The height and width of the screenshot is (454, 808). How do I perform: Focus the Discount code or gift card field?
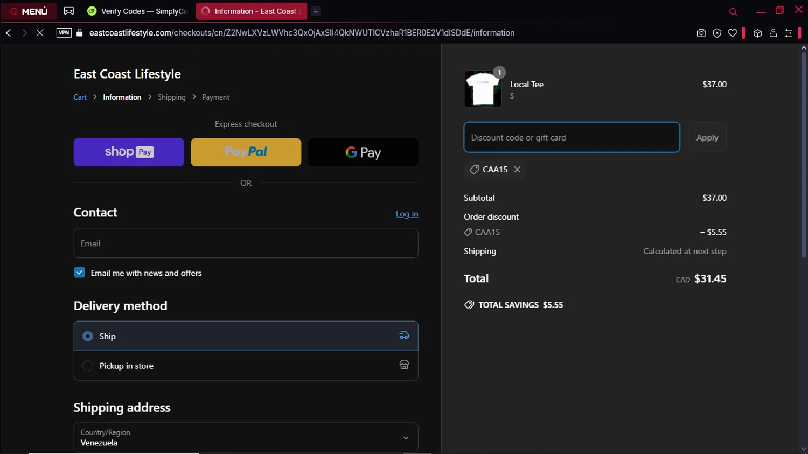pos(572,137)
